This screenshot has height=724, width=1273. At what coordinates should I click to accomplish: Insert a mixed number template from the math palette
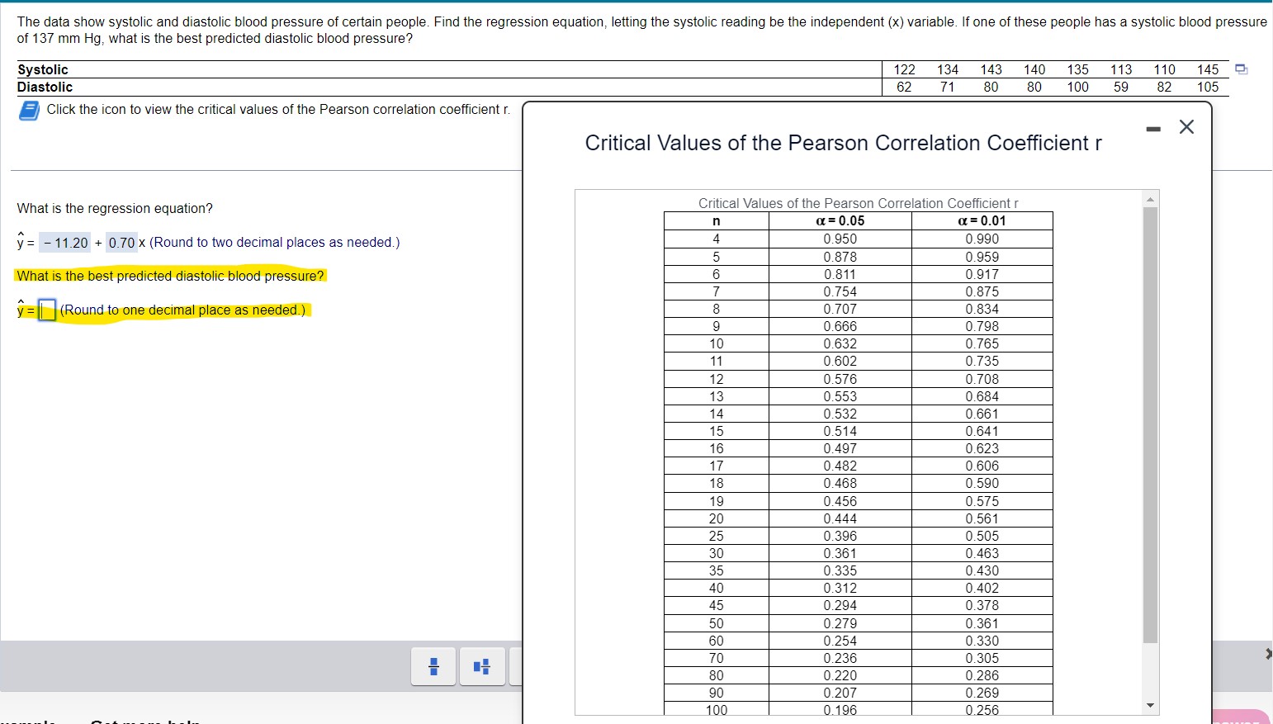point(483,666)
